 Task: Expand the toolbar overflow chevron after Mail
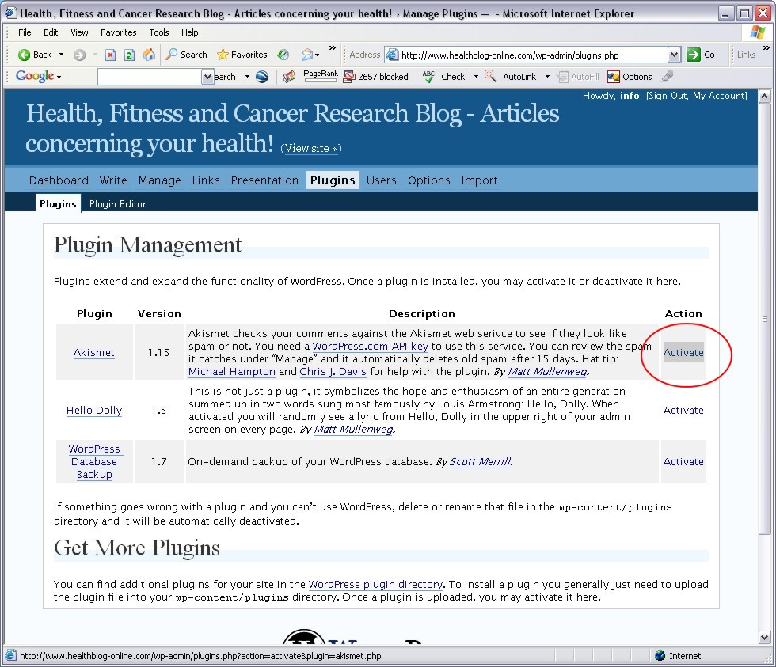click(333, 48)
